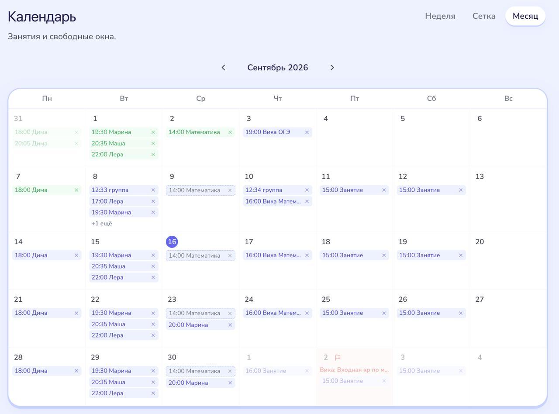The image size is (559, 414).
Task: Remove 19:00 Вика ОГЭ event
Action: [x=307, y=132]
